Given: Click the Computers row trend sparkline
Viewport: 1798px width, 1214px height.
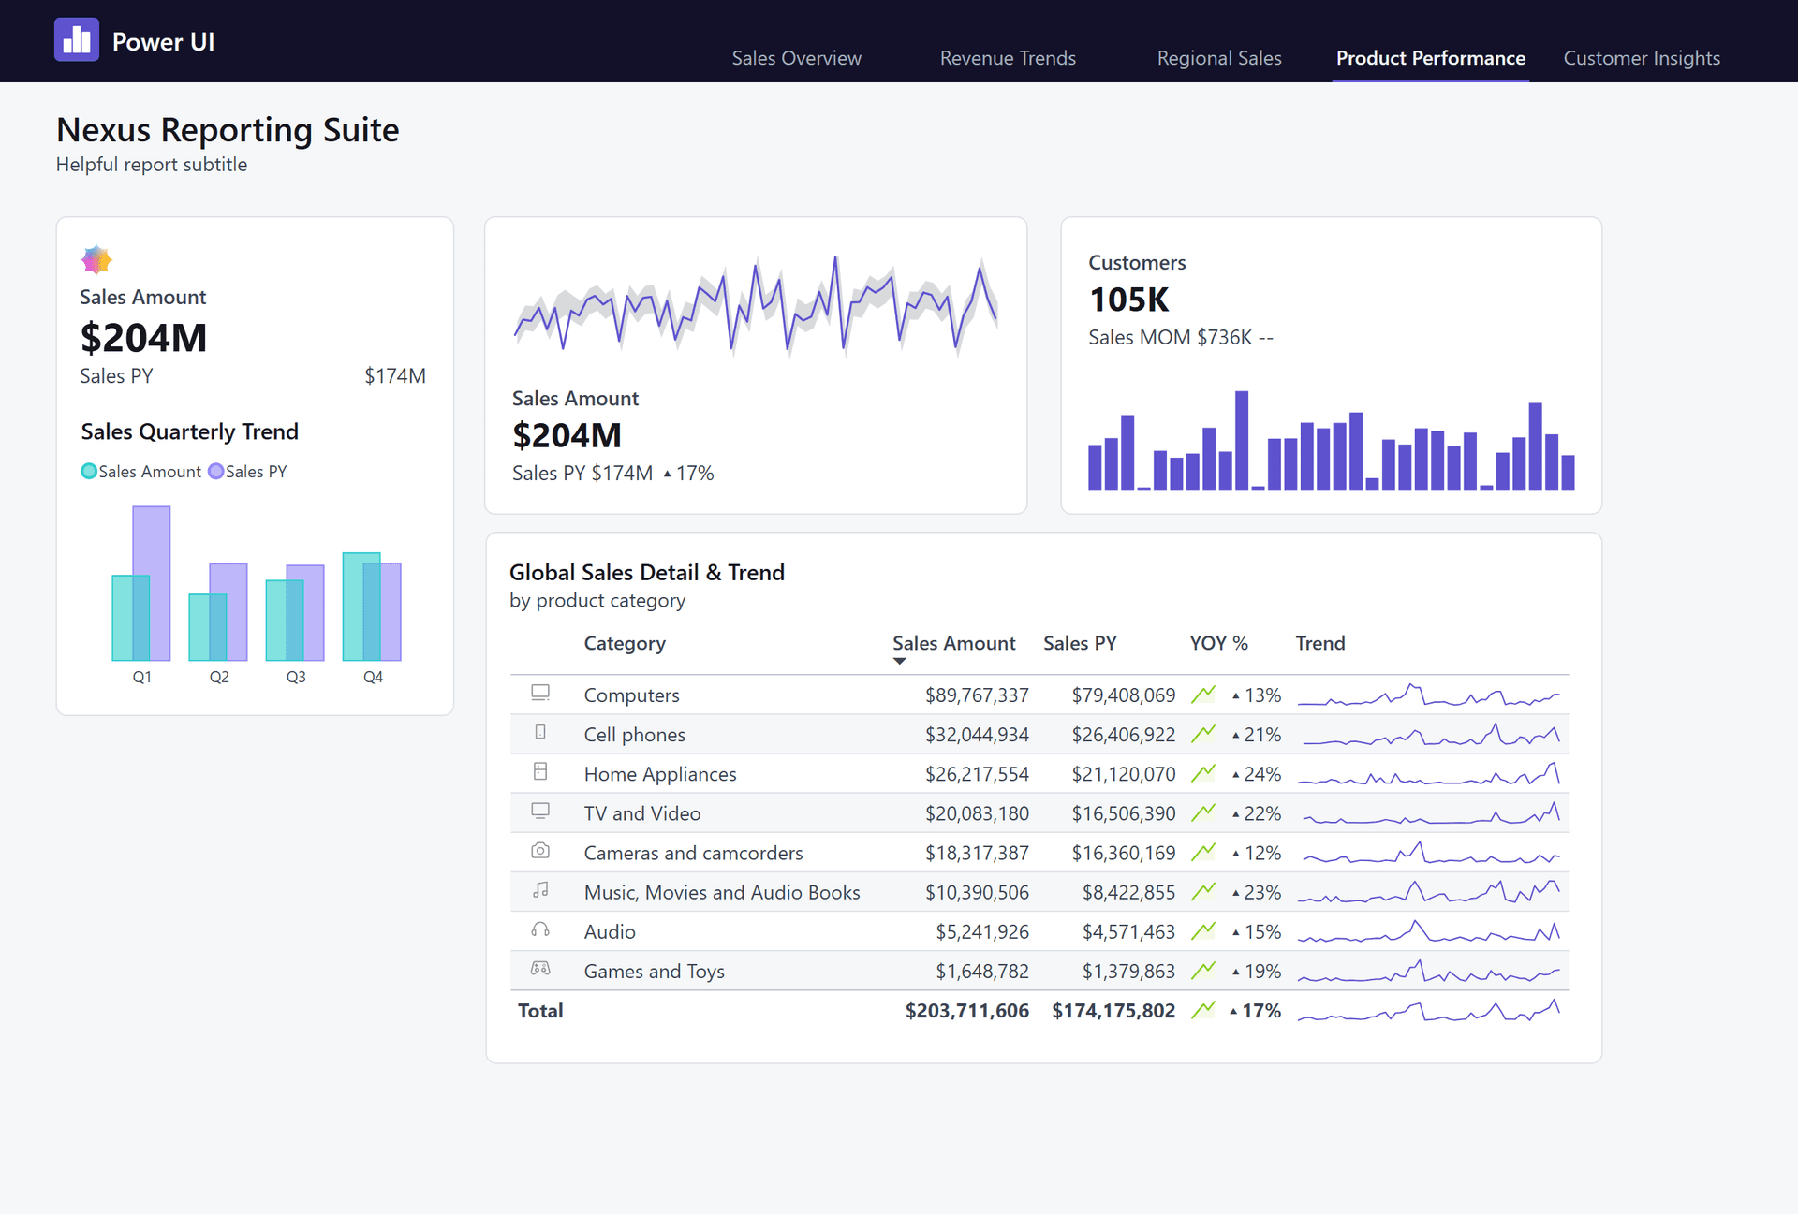Looking at the screenshot, I should pyautogui.click(x=1430, y=695).
